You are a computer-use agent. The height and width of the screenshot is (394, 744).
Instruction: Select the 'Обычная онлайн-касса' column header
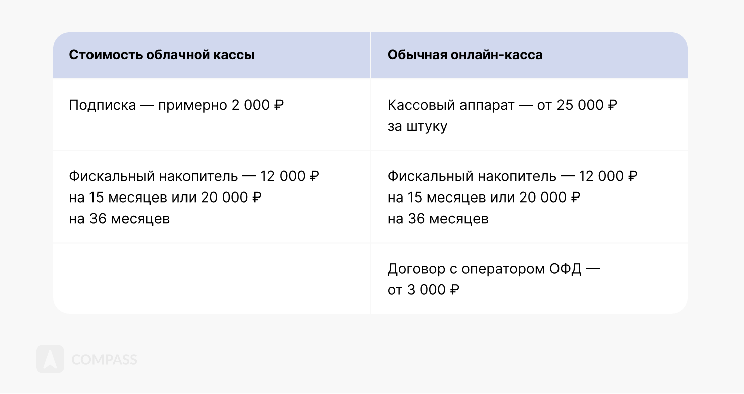coord(465,55)
